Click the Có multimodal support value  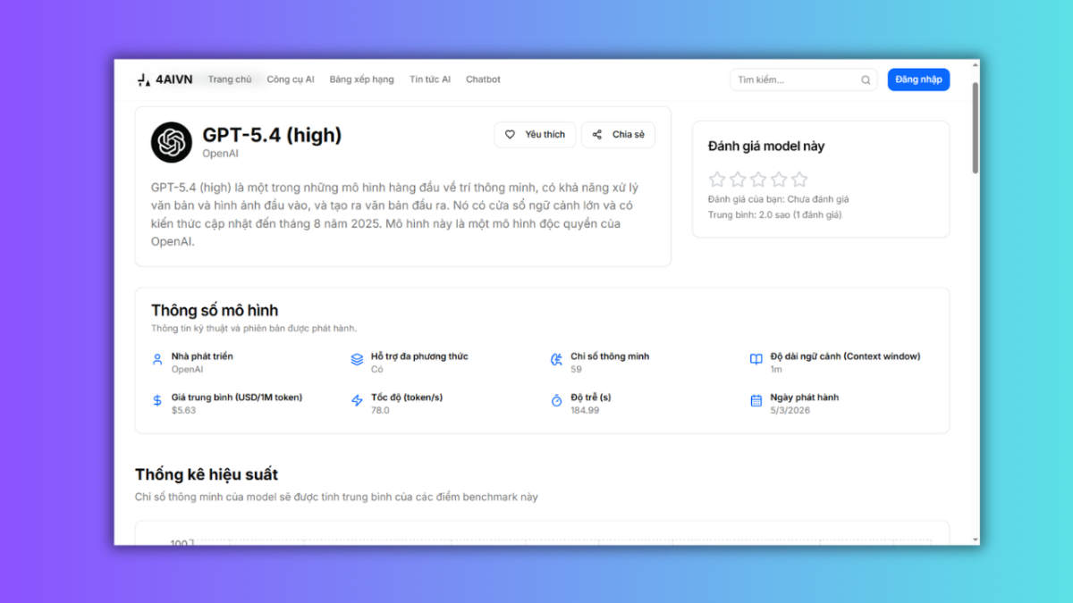coord(376,369)
